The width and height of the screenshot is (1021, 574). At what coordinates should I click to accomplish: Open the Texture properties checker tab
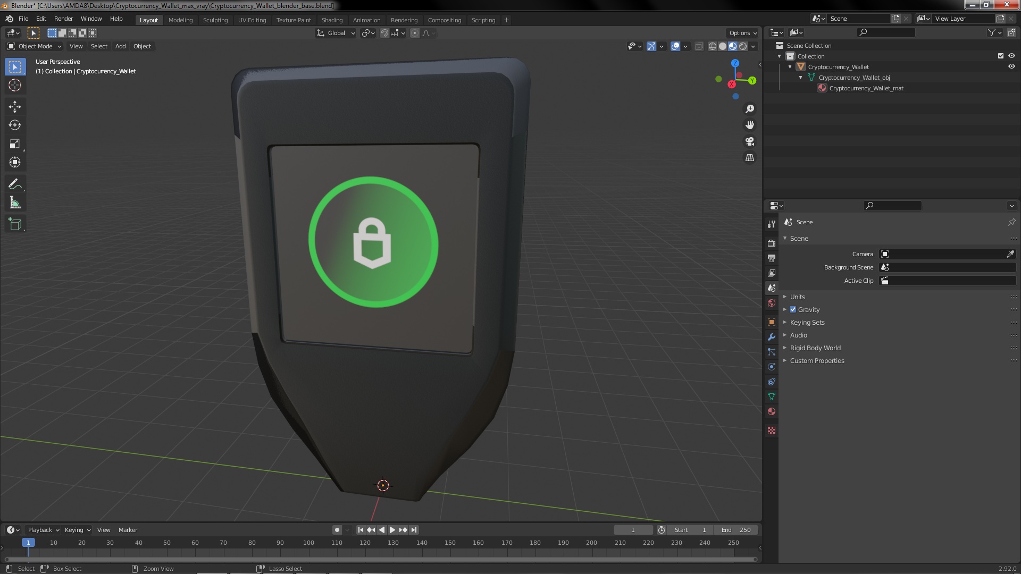tap(772, 430)
